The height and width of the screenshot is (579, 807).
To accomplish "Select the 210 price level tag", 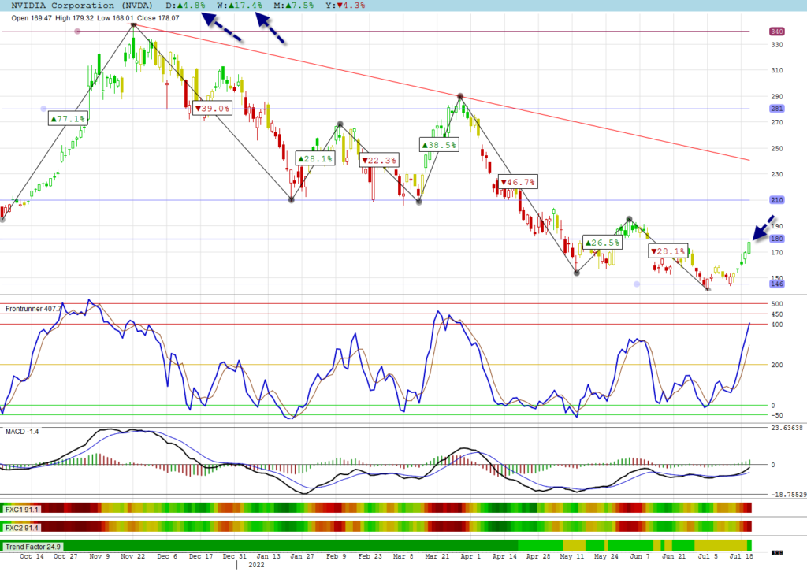I will click(776, 199).
